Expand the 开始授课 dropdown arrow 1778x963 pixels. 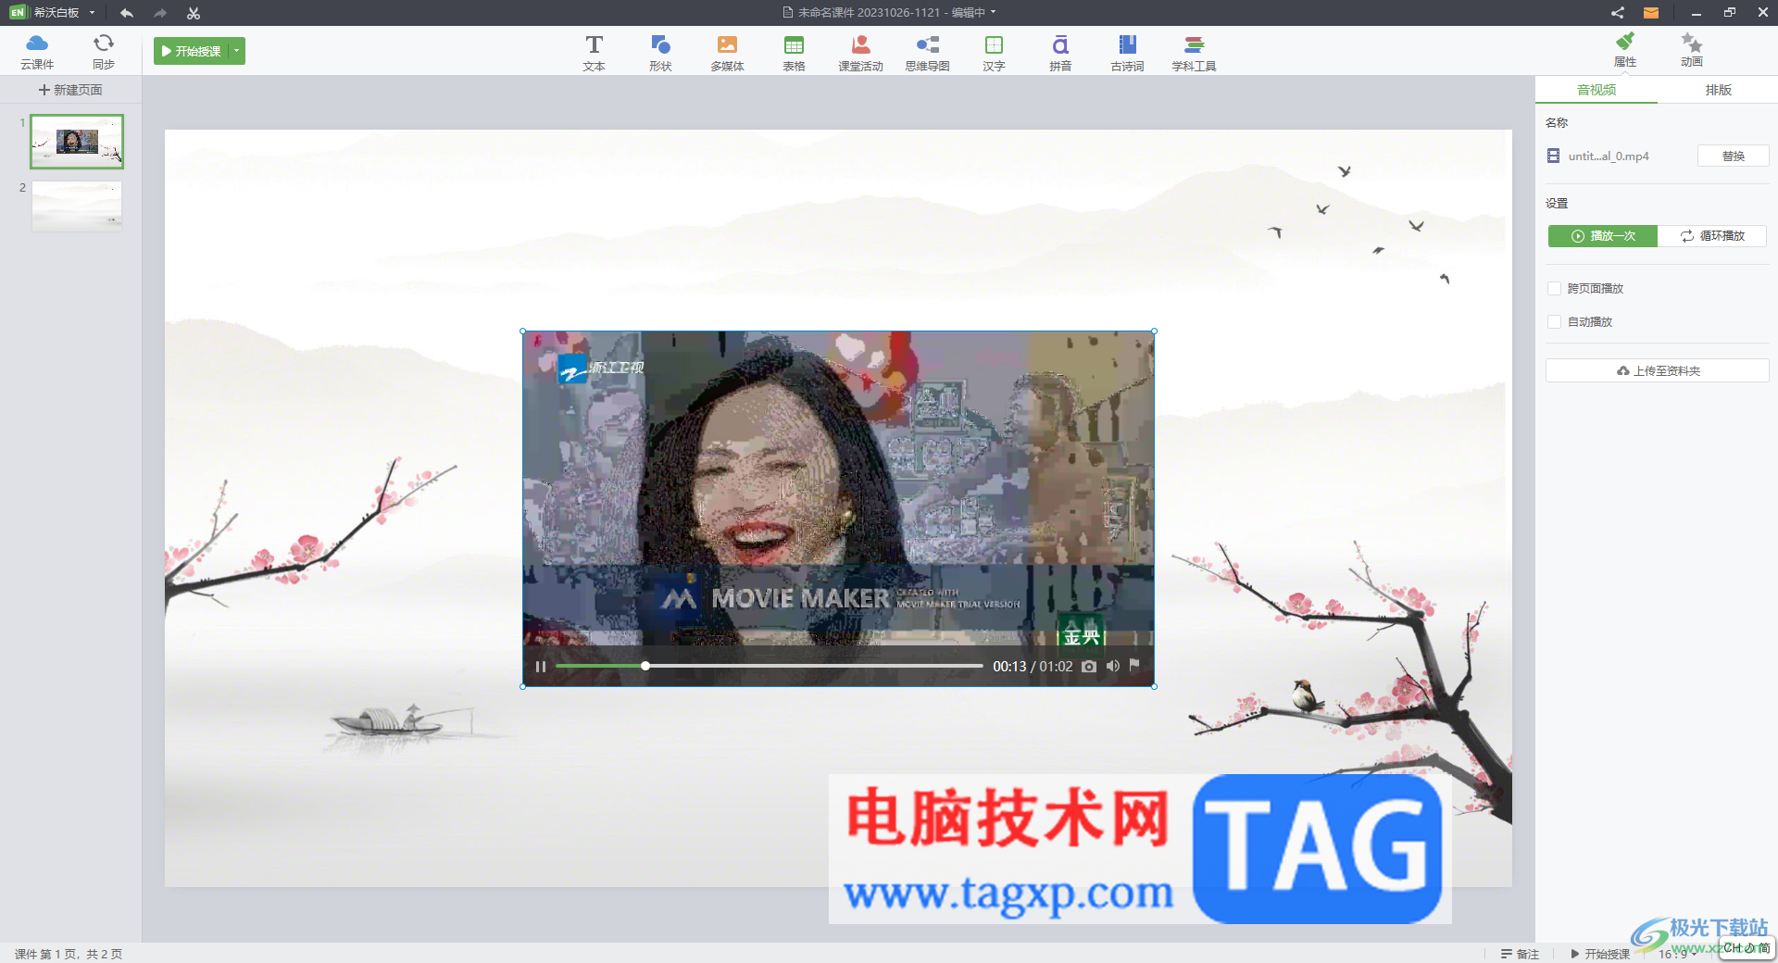[x=237, y=51]
